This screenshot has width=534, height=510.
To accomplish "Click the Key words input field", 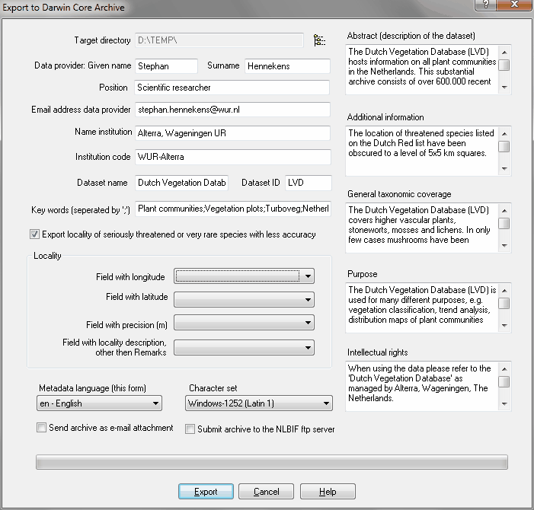I will [x=232, y=209].
